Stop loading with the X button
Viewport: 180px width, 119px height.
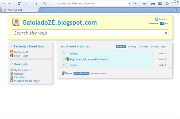[26, 4]
